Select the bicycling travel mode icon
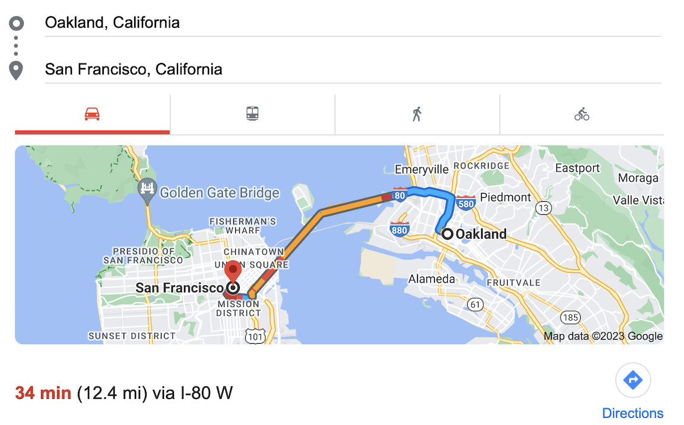Image resolution: width=684 pixels, height=425 pixels. pos(582,114)
